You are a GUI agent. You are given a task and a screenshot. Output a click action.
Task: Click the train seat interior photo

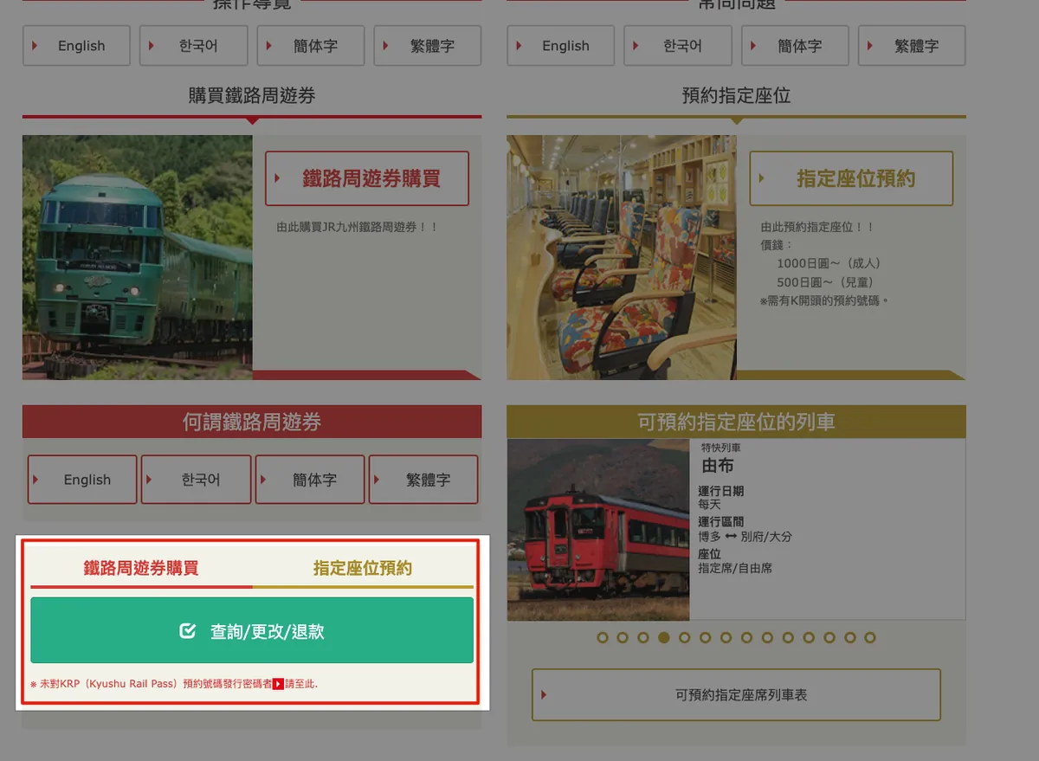621,257
